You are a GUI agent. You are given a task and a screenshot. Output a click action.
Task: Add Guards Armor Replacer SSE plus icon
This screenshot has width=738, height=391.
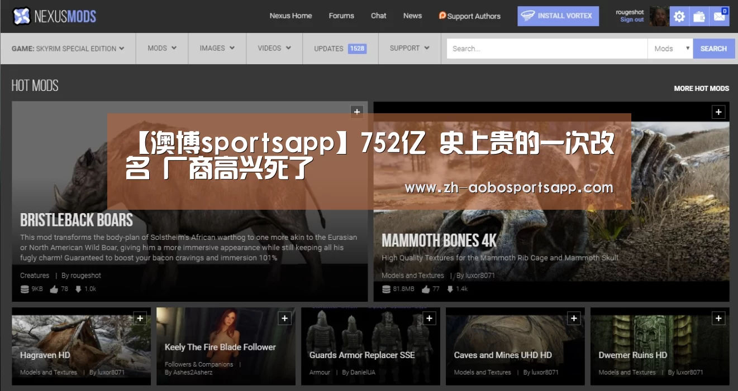(430, 318)
